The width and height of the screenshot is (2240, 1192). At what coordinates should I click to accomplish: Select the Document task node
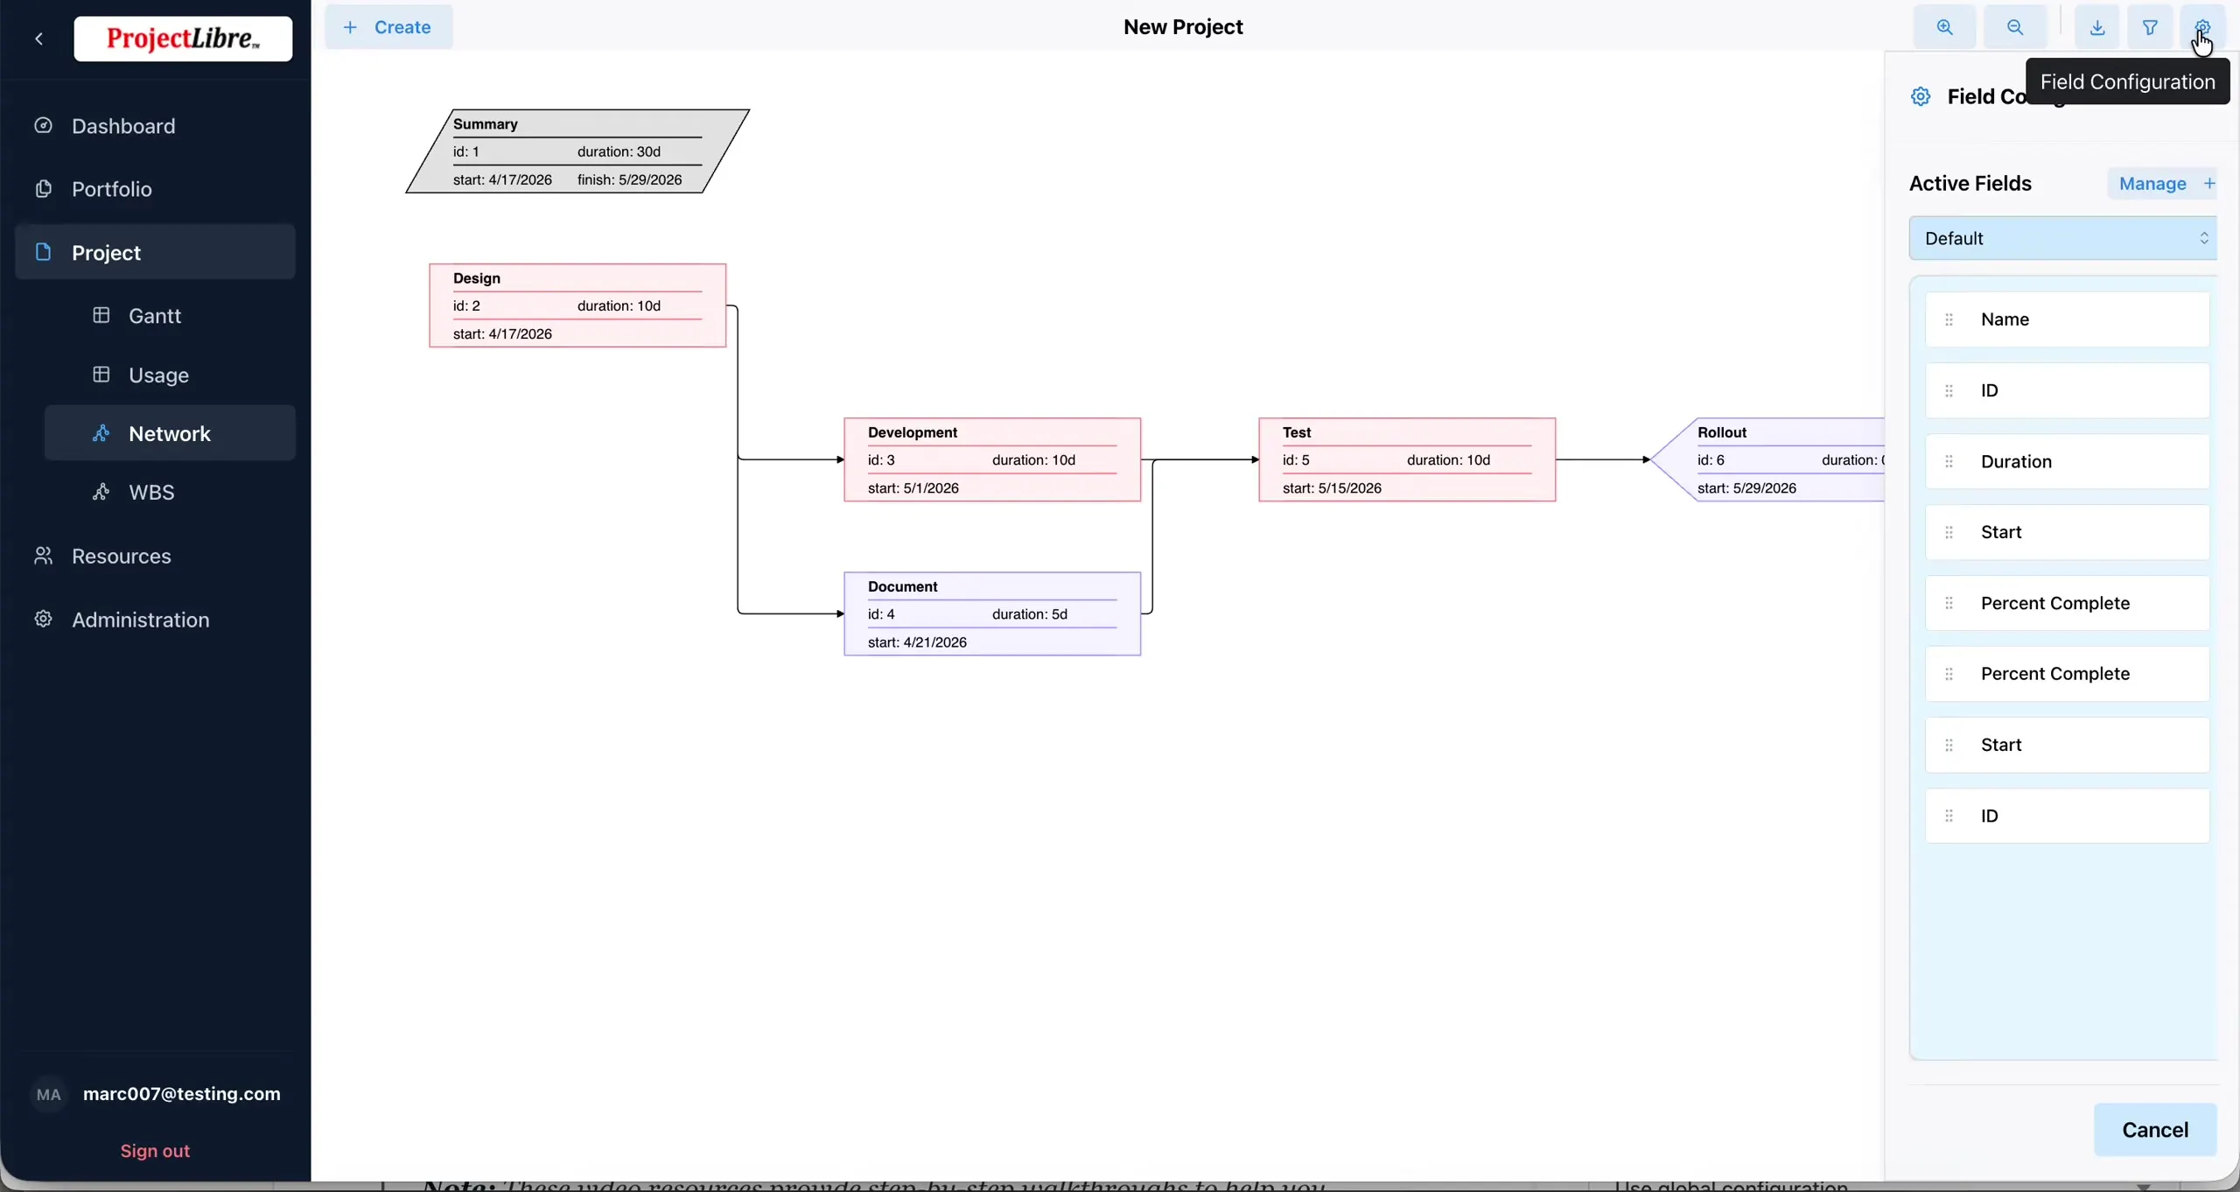[x=992, y=614]
